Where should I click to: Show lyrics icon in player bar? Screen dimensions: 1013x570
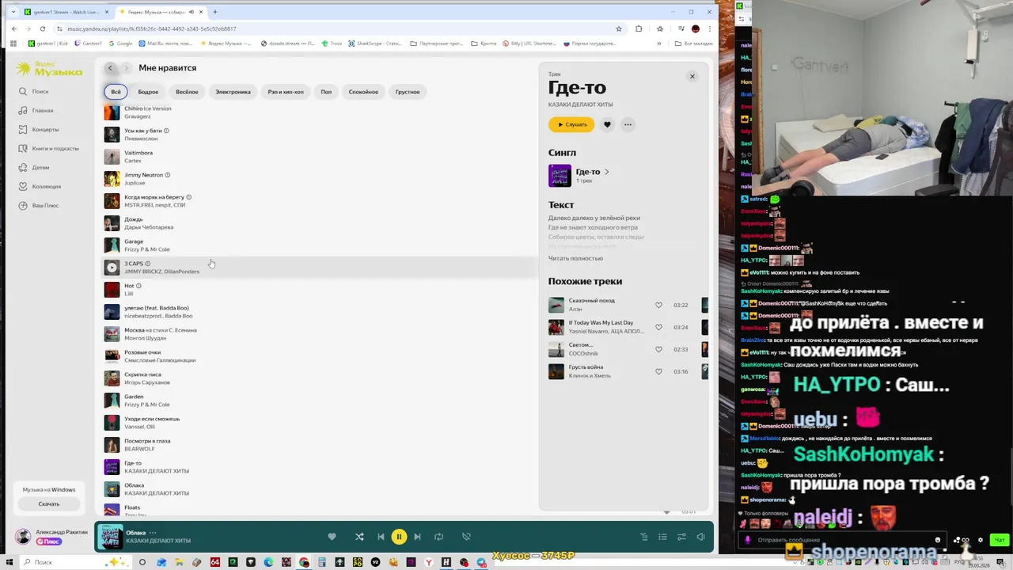643,537
